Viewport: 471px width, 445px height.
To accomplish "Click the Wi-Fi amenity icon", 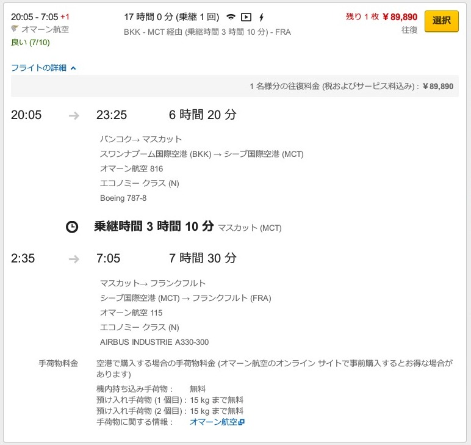I will pos(231,17).
